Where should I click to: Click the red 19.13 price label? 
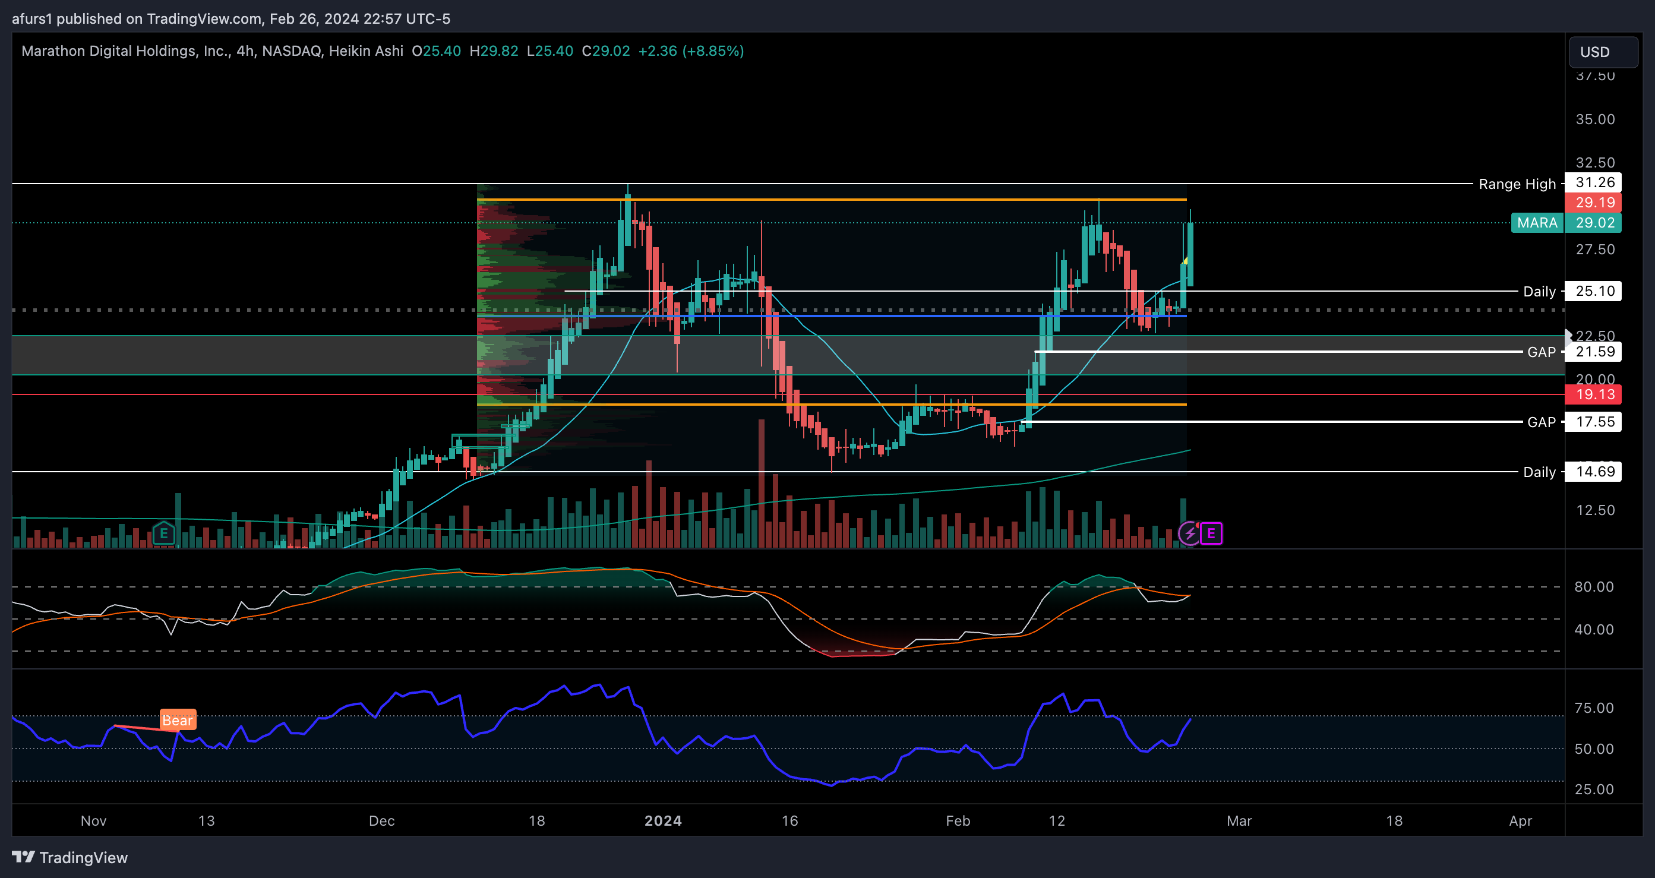click(1594, 394)
